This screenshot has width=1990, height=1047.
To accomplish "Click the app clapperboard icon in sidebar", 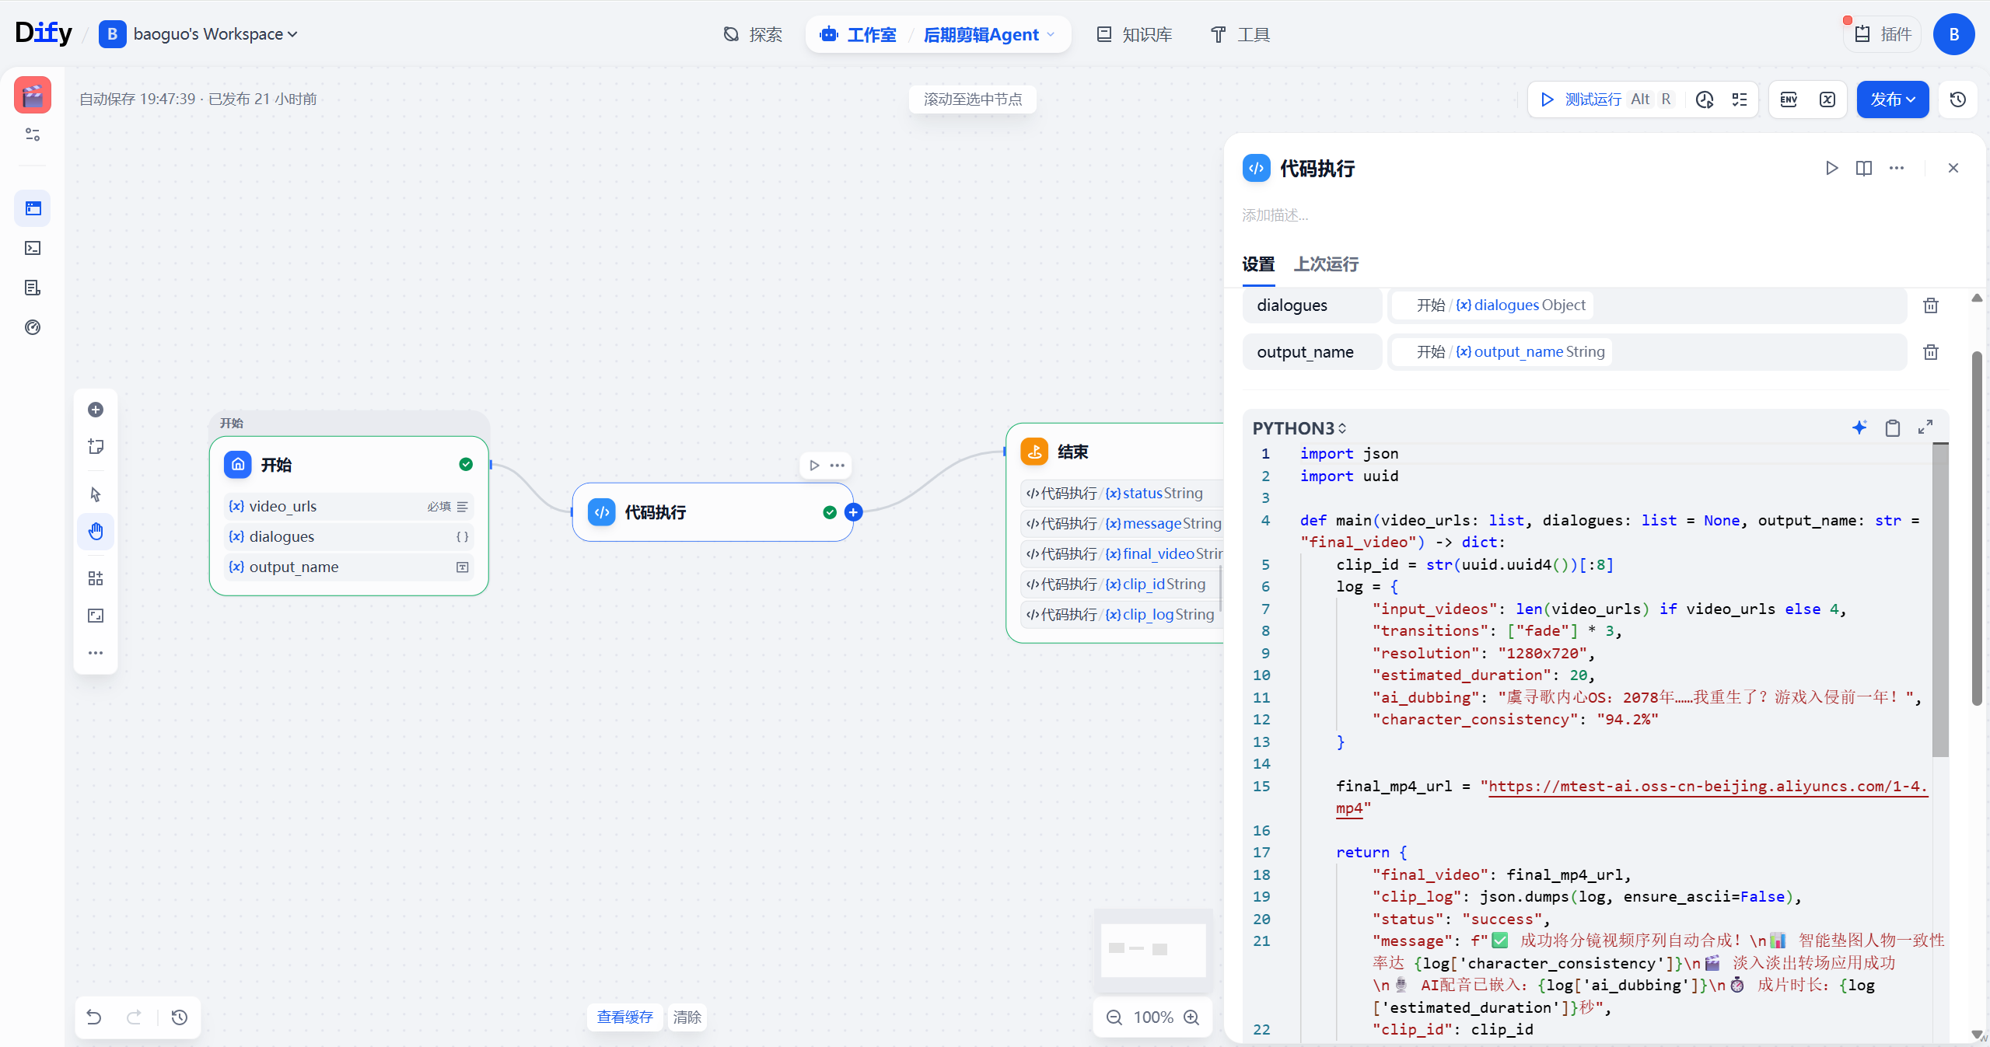I will [33, 96].
